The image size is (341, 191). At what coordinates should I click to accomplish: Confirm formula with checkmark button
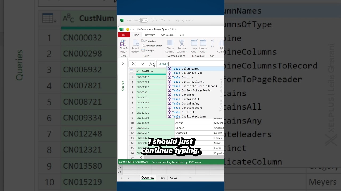143,64
